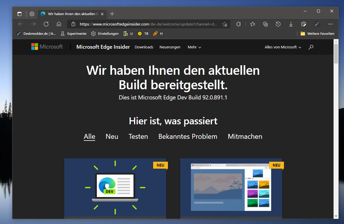344x224 pixels.
Task: Maximize the Edge window
Action: [318, 11]
